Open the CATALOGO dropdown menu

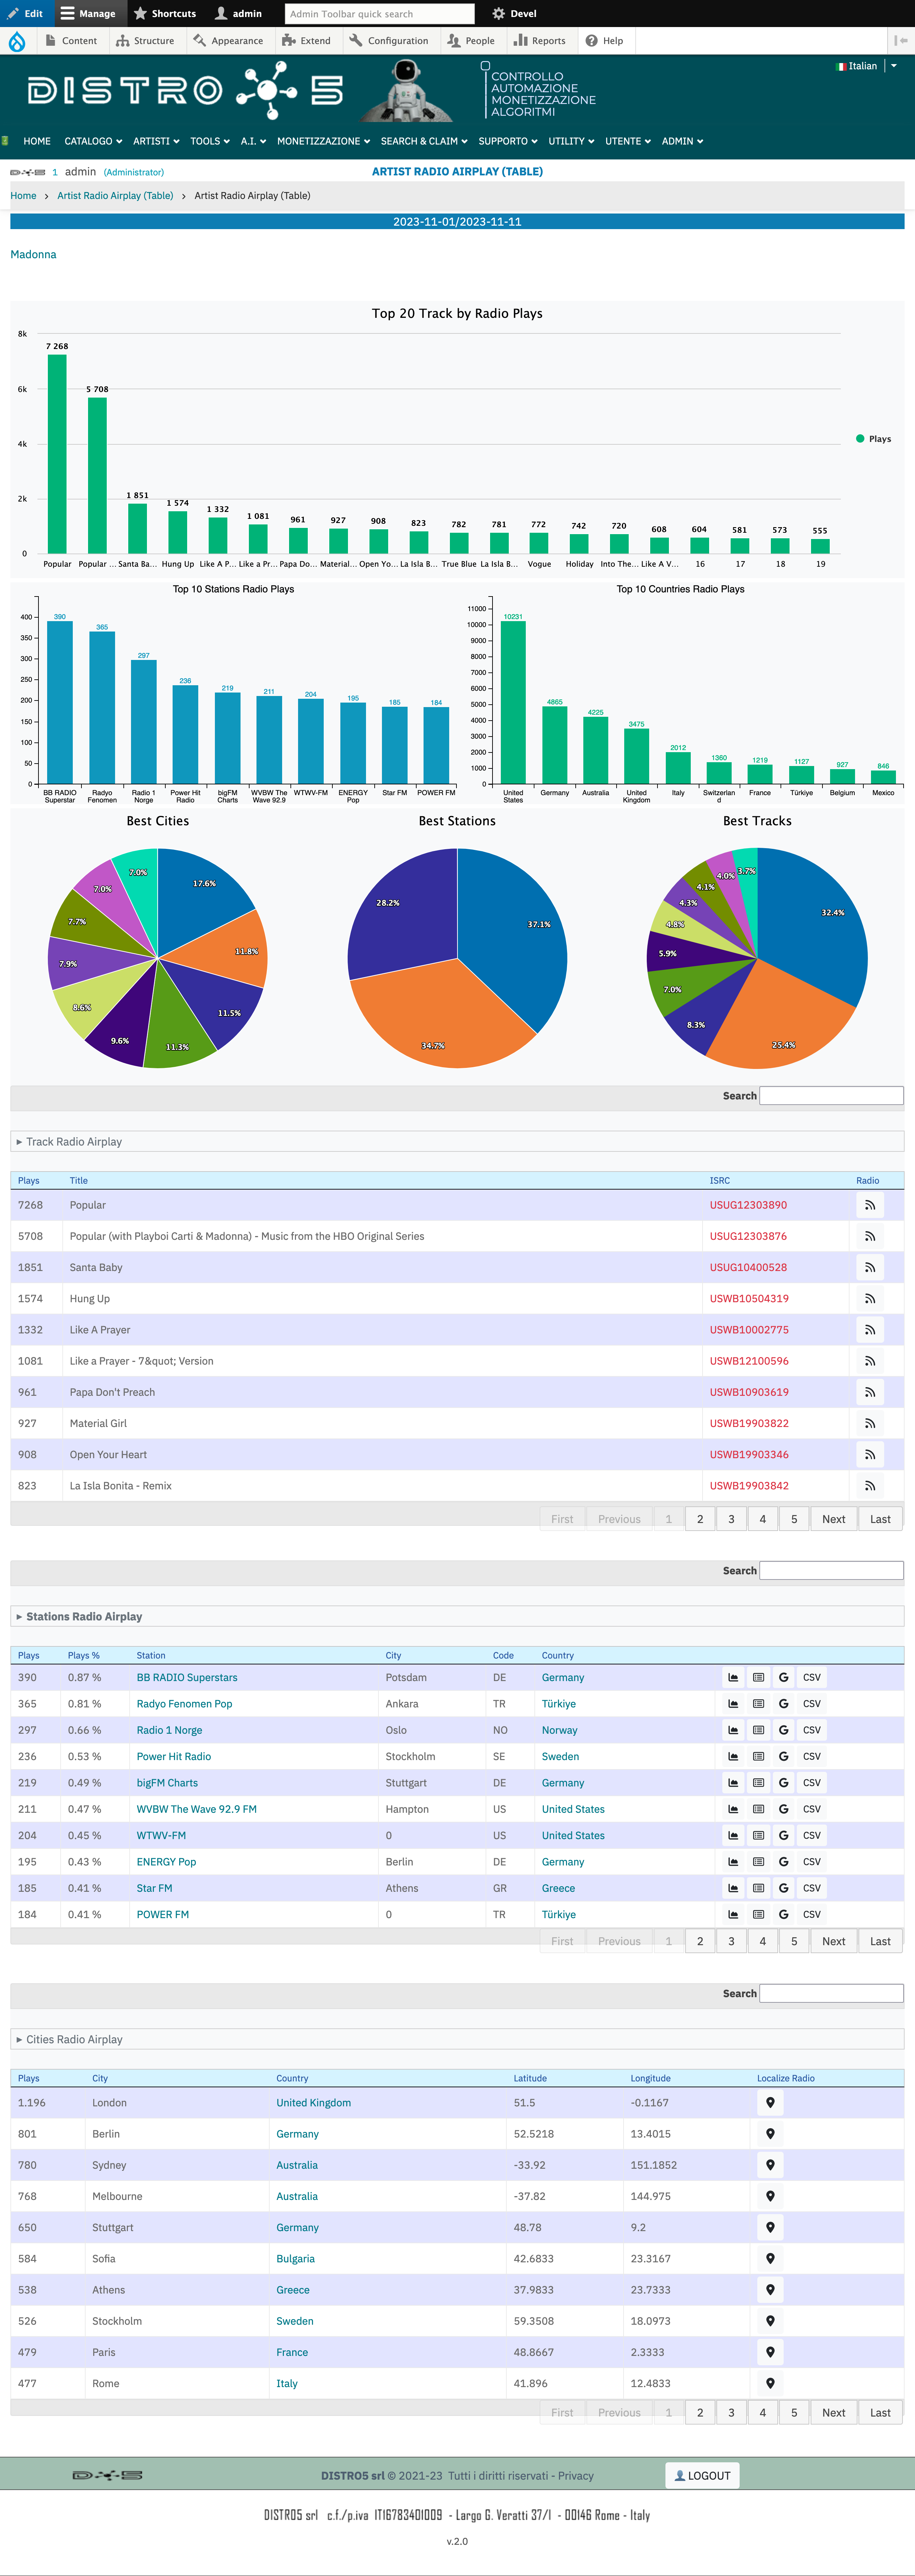click(x=93, y=141)
